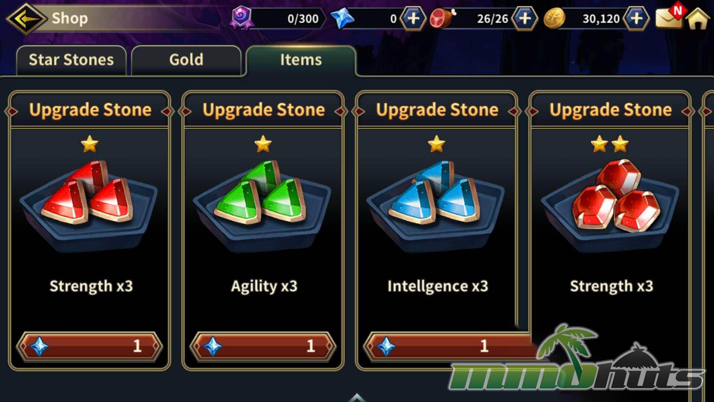Viewport: 714px width, 402px height.
Task: Buy Intelligence x3 upgrade stone for 1
Action: [x=446, y=347]
